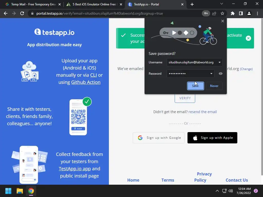Click the password field in save dialog
The image size is (263, 197).
click(x=190, y=74)
